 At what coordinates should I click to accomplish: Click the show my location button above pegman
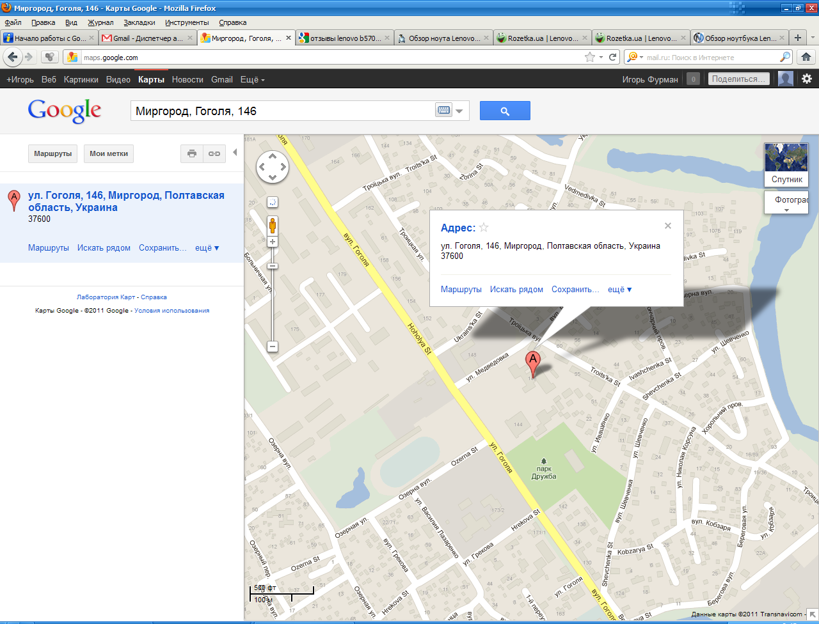[x=273, y=202]
